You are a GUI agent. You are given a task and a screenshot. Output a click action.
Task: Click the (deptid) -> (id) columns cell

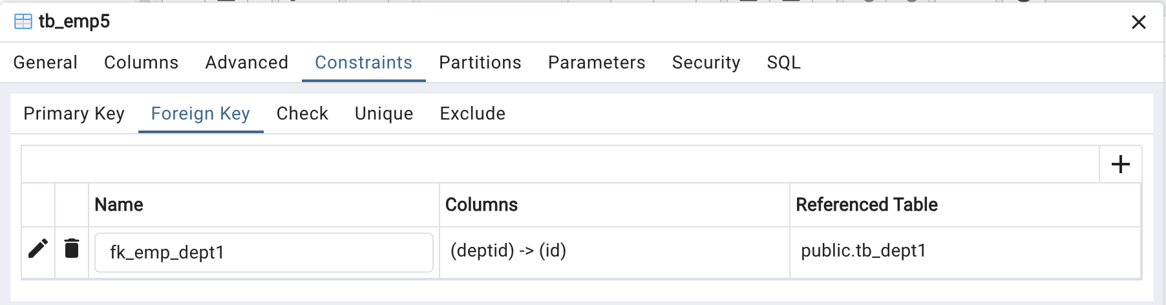615,252
